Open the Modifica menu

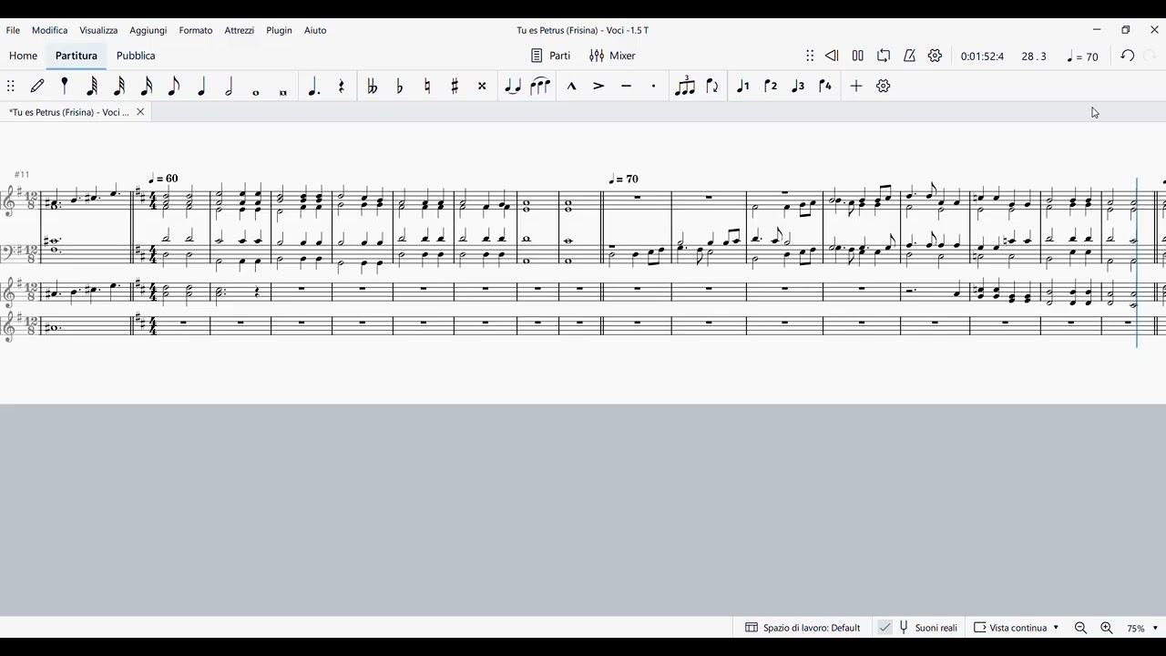[x=49, y=30]
